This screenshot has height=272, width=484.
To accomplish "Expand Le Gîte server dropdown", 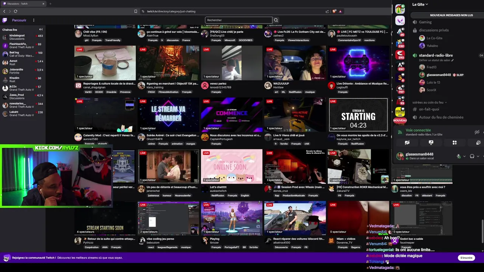I will [420, 5].
